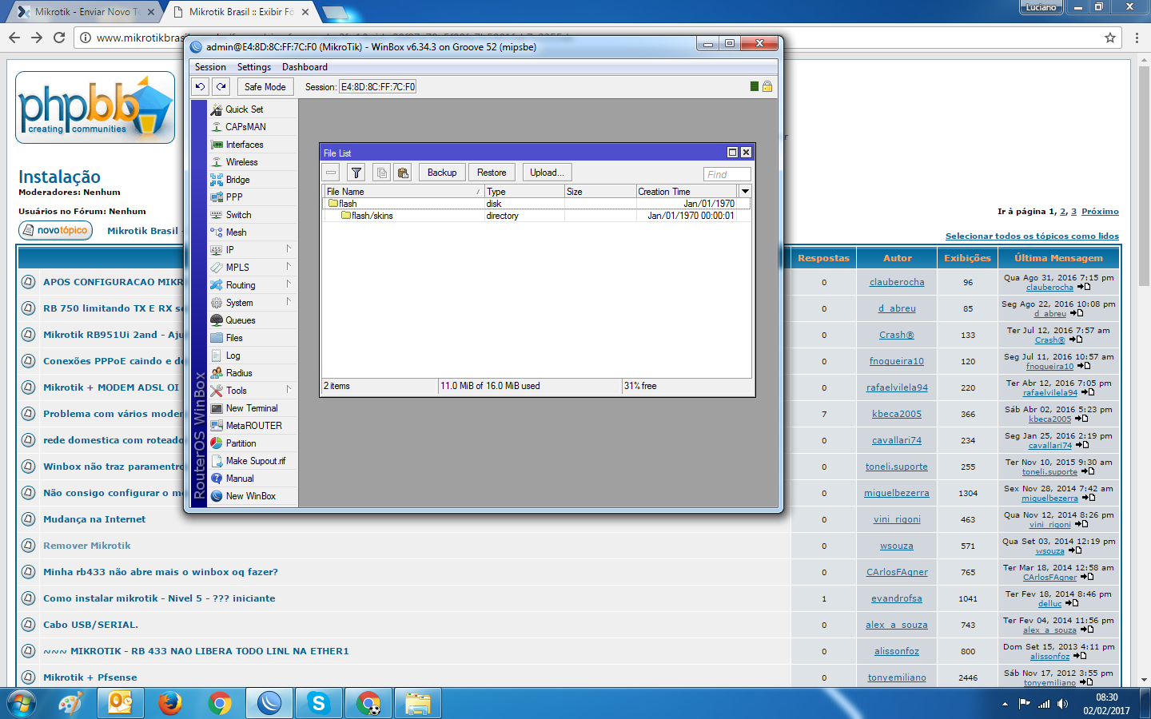Reload the page in the browser
The width and height of the screenshot is (1151, 719).
coord(59,38)
